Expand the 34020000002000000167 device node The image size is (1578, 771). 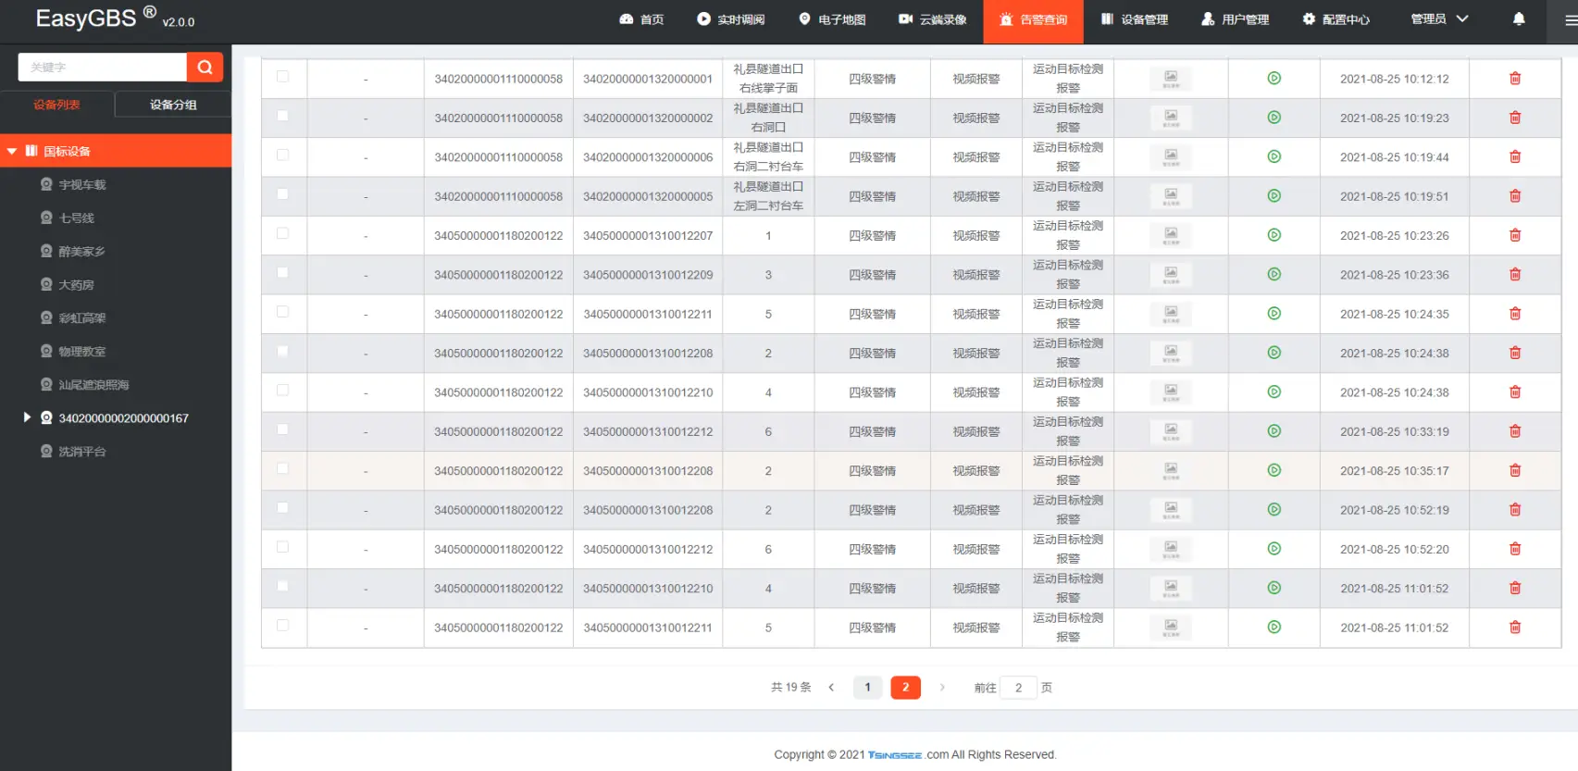click(27, 417)
